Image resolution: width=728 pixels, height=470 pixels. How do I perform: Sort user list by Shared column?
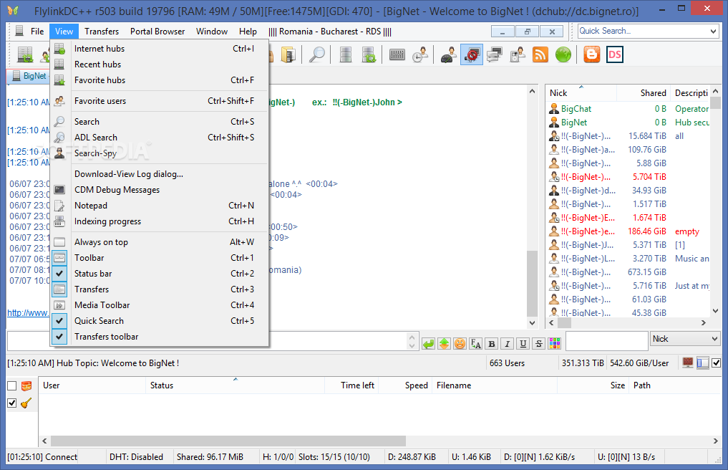pos(644,93)
